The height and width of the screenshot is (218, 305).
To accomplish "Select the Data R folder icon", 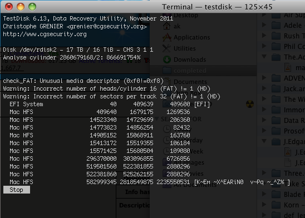I will [x=276, y=121].
